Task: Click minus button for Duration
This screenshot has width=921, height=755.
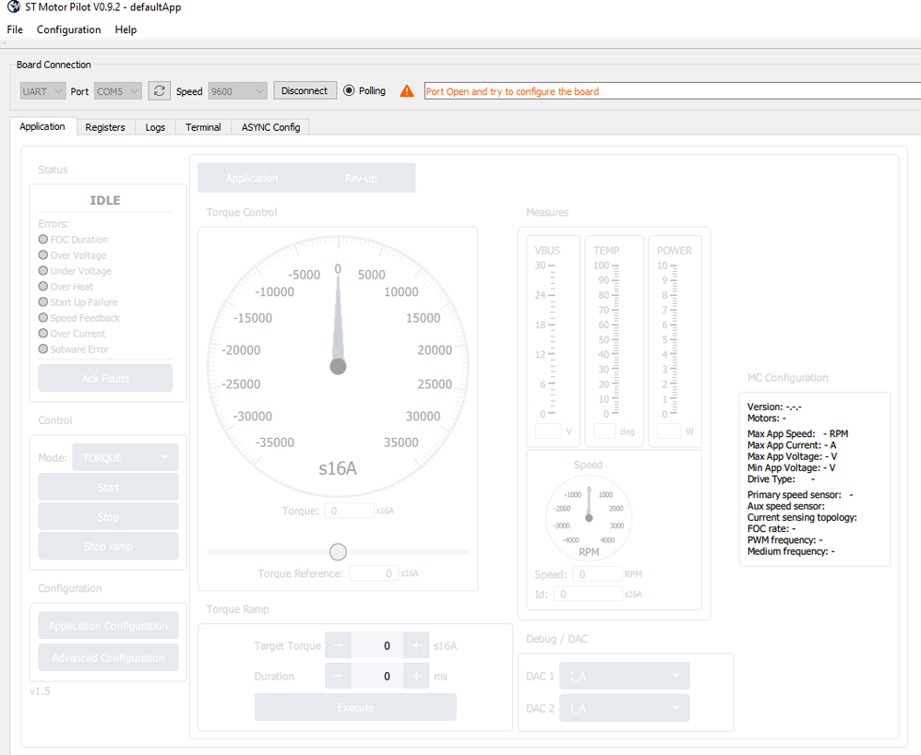Action: tap(338, 677)
